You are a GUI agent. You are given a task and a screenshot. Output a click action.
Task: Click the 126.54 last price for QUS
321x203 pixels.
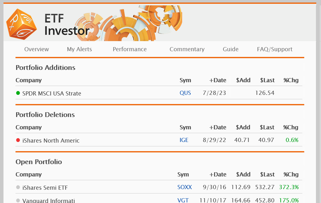265,93
